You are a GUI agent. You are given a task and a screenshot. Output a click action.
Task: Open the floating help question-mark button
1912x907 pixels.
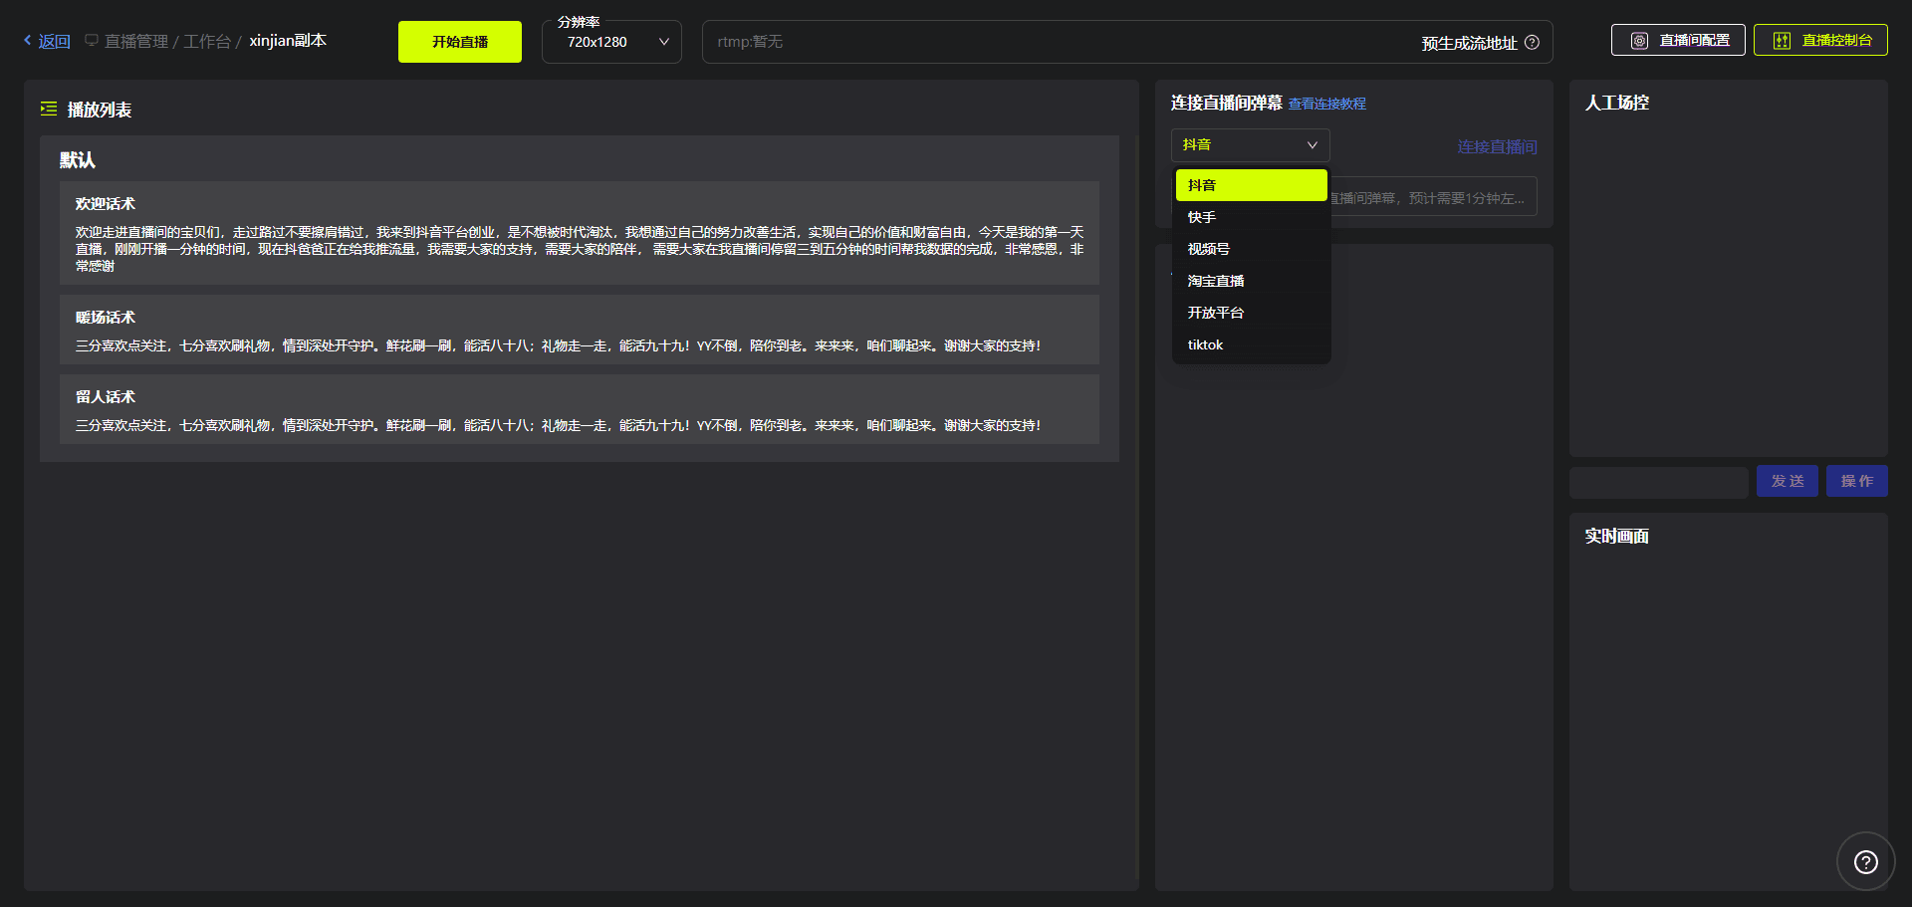(x=1866, y=861)
